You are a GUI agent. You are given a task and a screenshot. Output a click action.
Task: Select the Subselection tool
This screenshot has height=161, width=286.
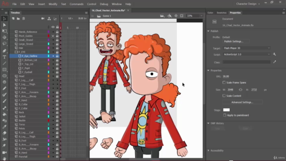[x=4, y=25]
